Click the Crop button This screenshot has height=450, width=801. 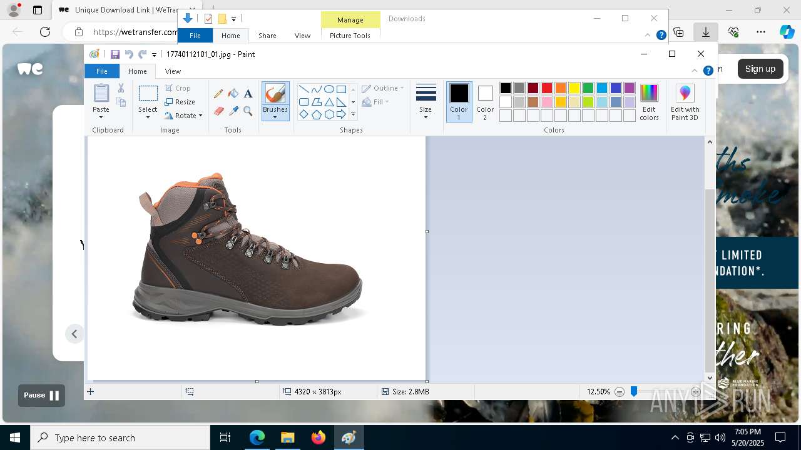click(178, 88)
